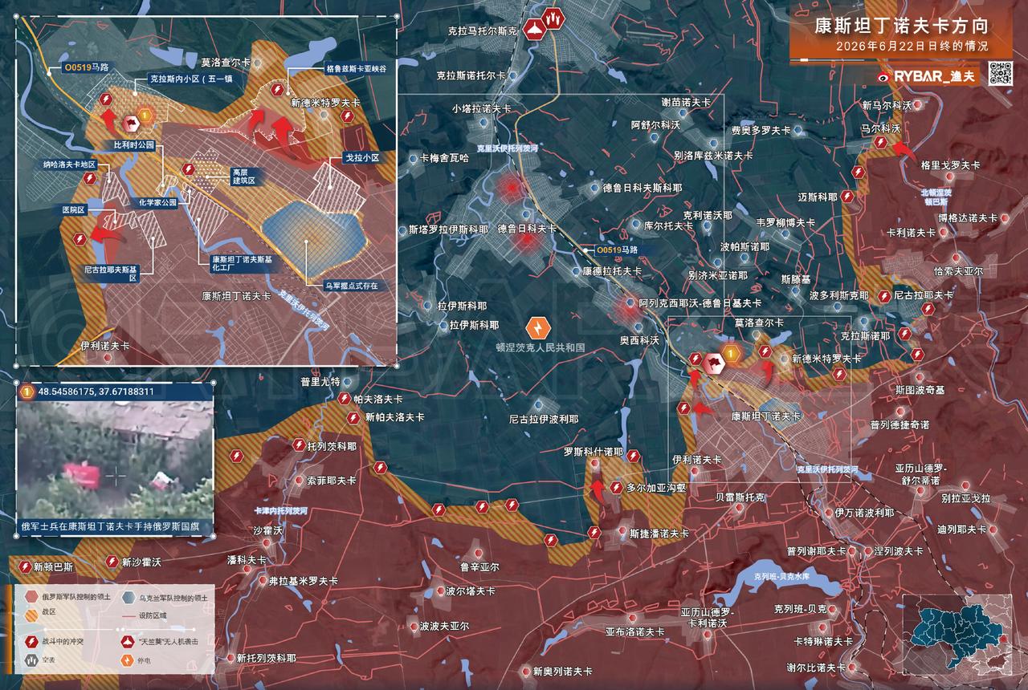Screen dimensions: 1028x690
Task: Click the marker 1 badge beside the coordinates
Action: click(x=27, y=392)
